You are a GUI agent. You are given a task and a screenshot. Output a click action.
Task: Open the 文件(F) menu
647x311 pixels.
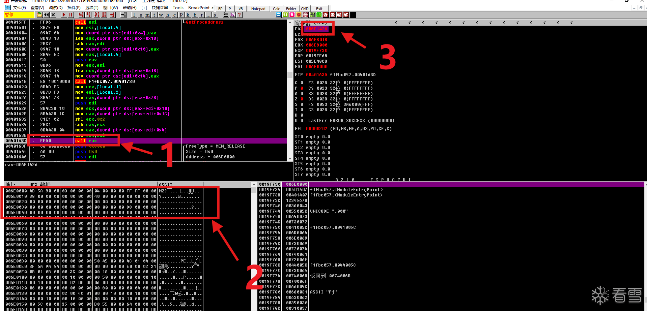[19, 8]
